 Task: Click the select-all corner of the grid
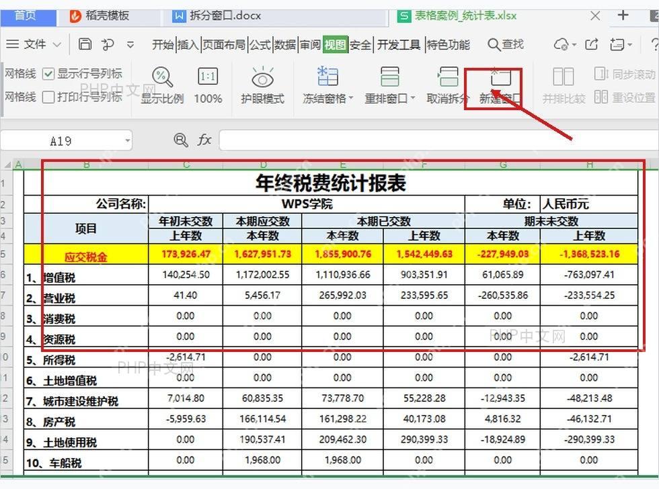point(7,165)
